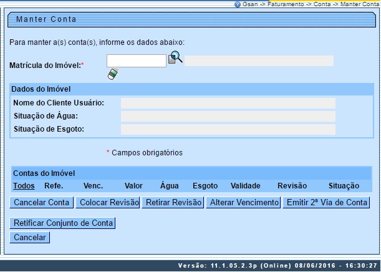This screenshot has width=381, height=272.
Task: Click the Cancelar button at the bottom
Action: point(30,238)
